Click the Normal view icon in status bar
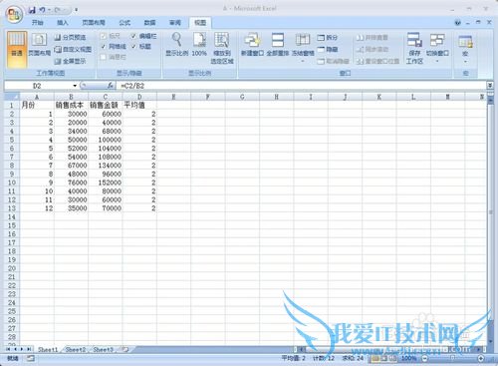The height and width of the screenshot is (366, 498). pyautogui.click(x=375, y=358)
